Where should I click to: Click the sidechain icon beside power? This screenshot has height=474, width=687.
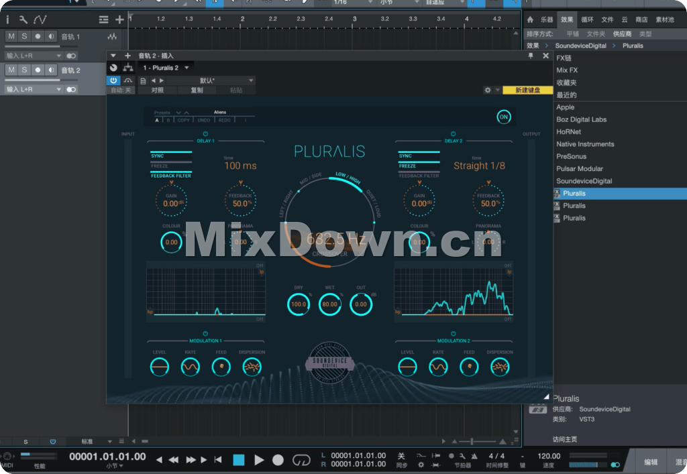coord(128,80)
